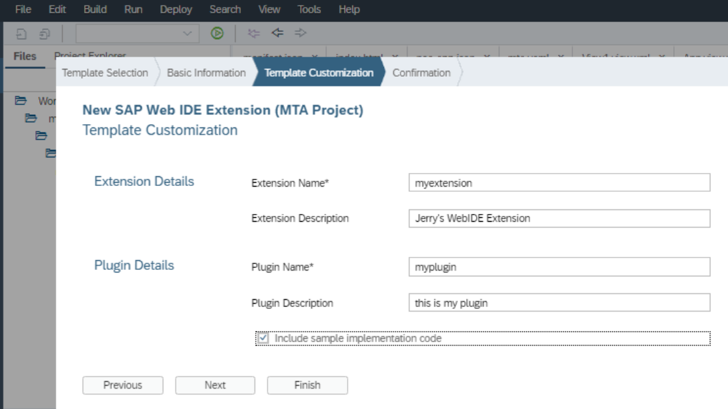
Task: Open the Deploy menu
Action: [176, 9]
